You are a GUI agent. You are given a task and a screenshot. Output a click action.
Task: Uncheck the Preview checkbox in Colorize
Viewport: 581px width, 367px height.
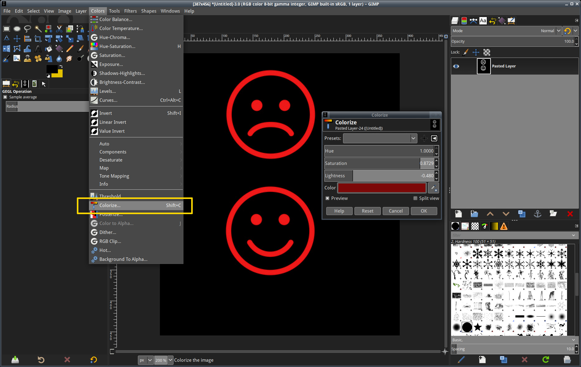point(327,198)
